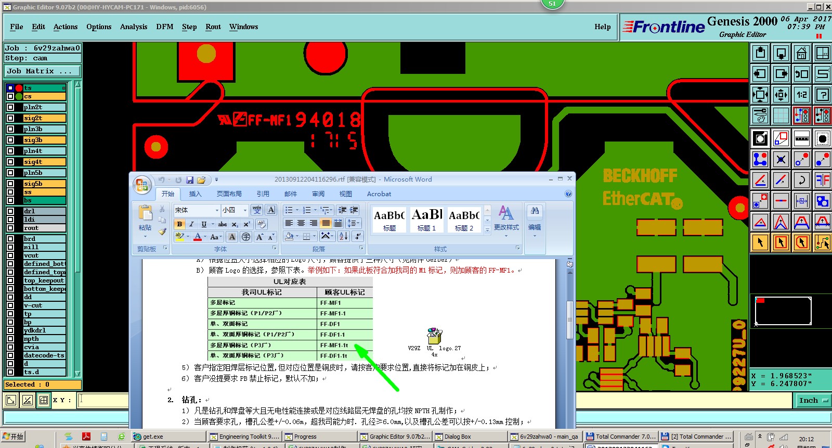Open the Actions menu

coord(66,27)
